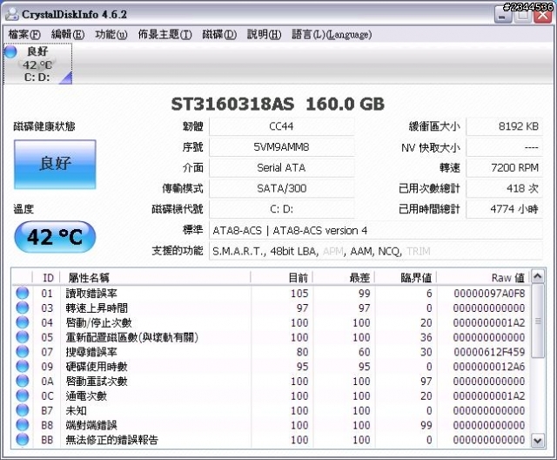
Task: Click the disk tab status orb
Action: (10, 52)
